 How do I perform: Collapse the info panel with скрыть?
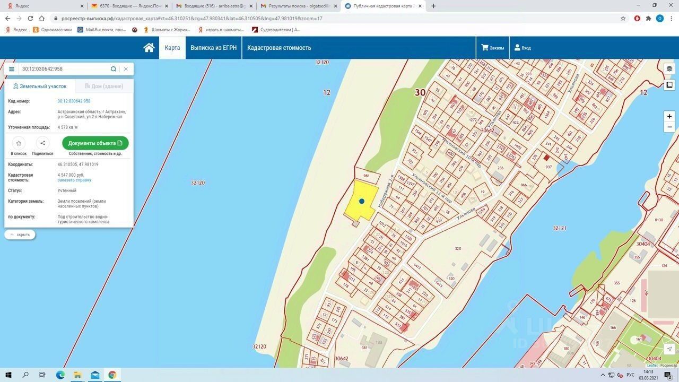(x=20, y=235)
